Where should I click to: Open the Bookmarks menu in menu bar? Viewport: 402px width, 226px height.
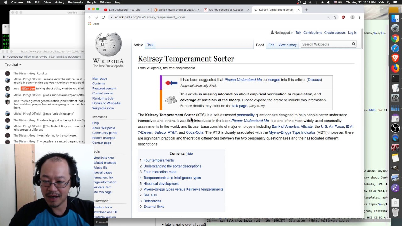coord(76,2)
